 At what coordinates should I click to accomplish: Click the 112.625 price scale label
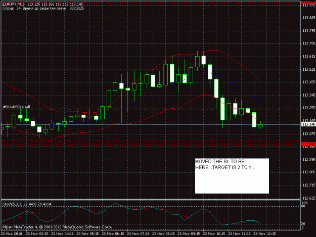point(309,198)
